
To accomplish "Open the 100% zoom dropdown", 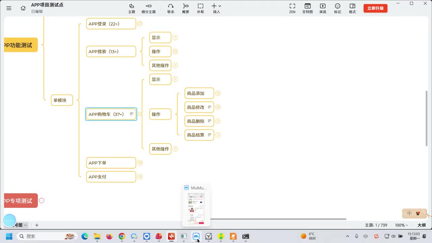I will coord(401,225).
